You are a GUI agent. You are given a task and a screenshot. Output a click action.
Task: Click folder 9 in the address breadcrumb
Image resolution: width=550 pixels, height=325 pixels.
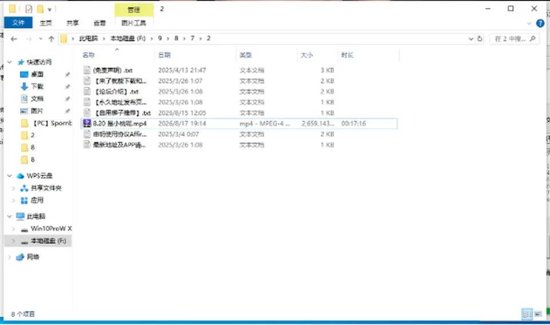point(160,38)
